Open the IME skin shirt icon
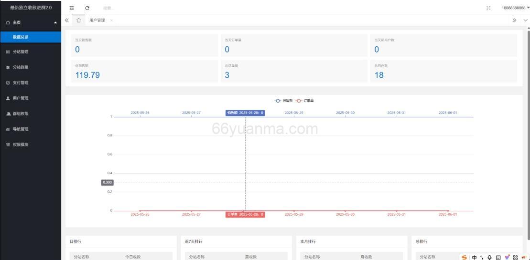Screen dimensions: 530x260 [x=507, y=257]
